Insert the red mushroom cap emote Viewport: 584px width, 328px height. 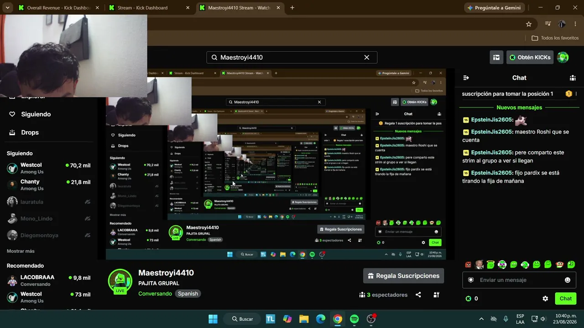tap(559, 265)
